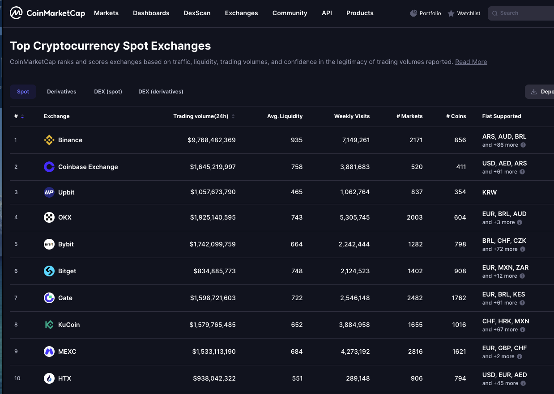554x394 pixels.
Task: Click the Coinbase Exchange logo icon
Action: tap(49, 167)
